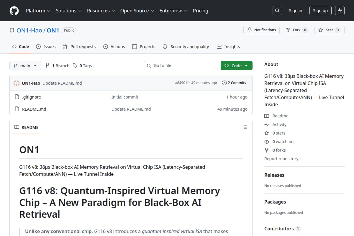Click the search magnifier icon in header
This screenshot has height=236, width=354.
coord(277,11)
